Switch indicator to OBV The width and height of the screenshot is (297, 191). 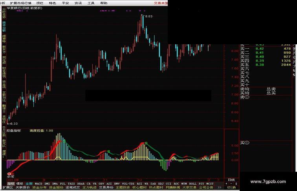(101, 184)
